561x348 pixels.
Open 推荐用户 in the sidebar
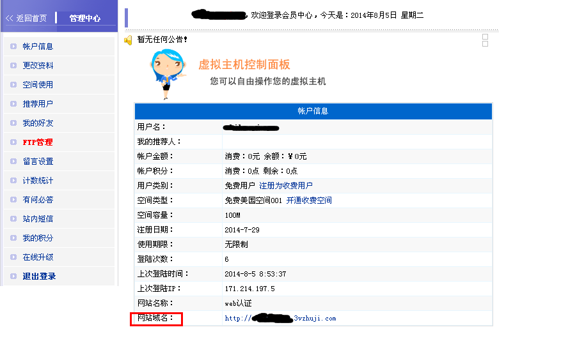pyautogui.click(x=38, y=104)
